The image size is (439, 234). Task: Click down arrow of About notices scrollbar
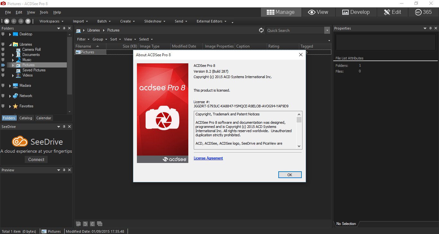click(299, 146)
